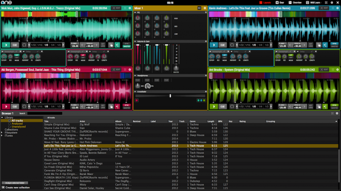Open settings gear of the Mixer 1 panel
This screenshot has width=341, height=191.
205,8
